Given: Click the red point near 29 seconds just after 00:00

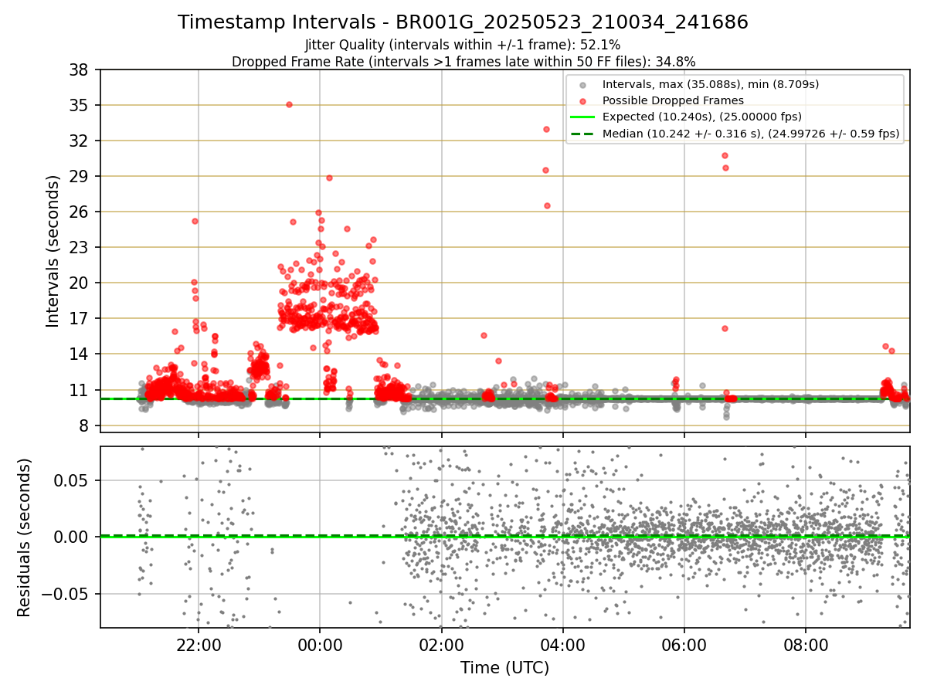Looking at the screenshot, I should (329, 178).
